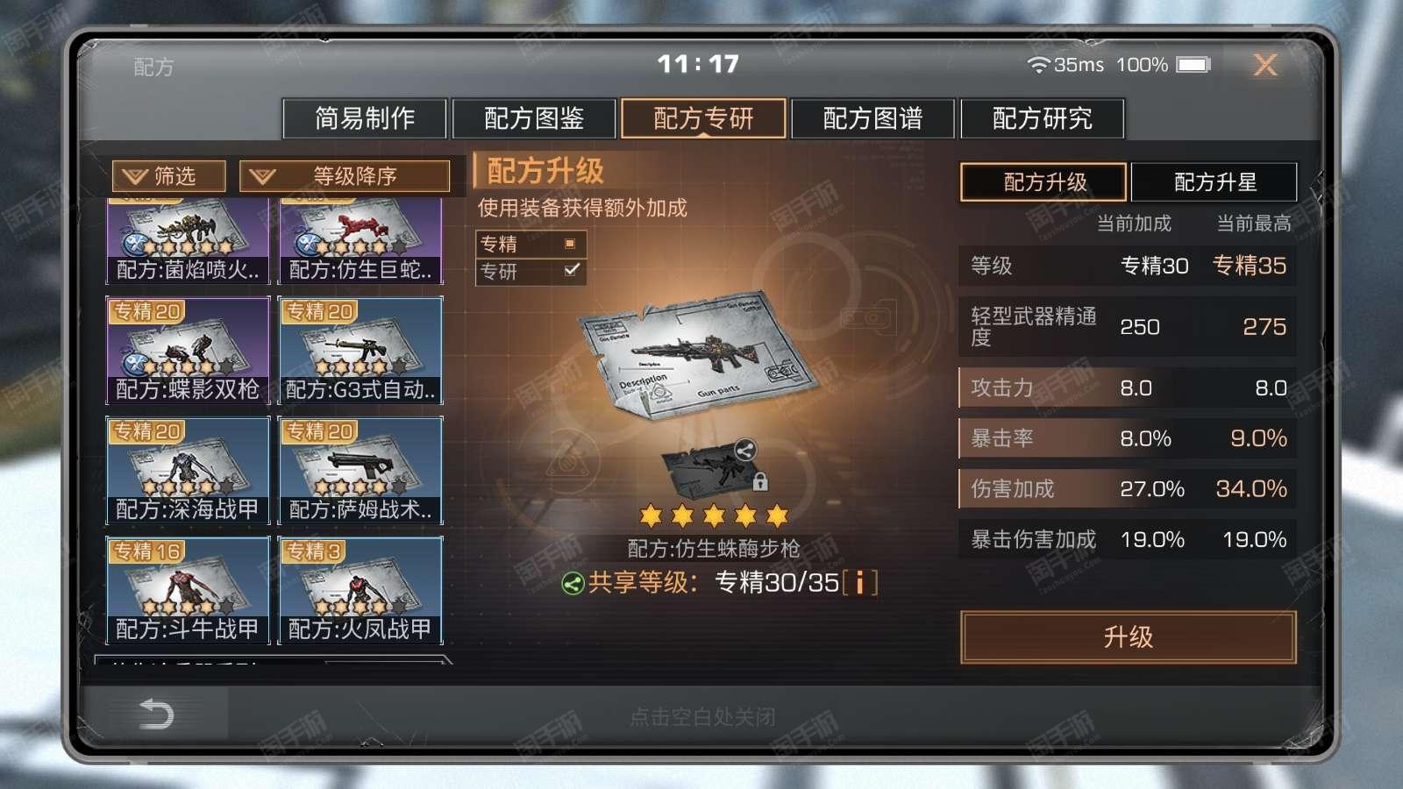Open the 筛选 filter dropdown
This screenshot has width=1403, height=789.
tap(168, 176)
